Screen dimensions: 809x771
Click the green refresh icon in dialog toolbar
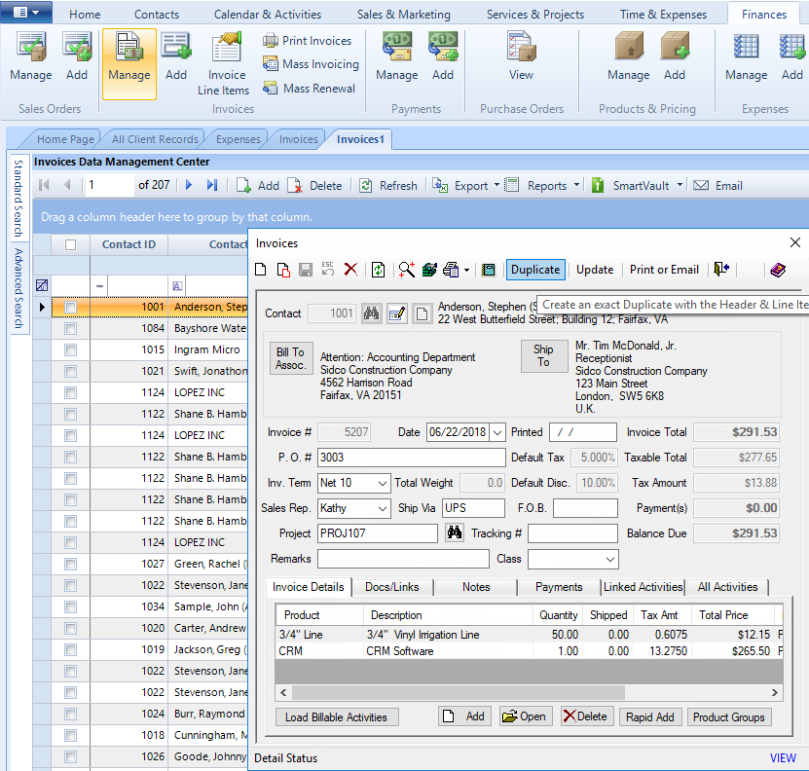click(378, 270)
